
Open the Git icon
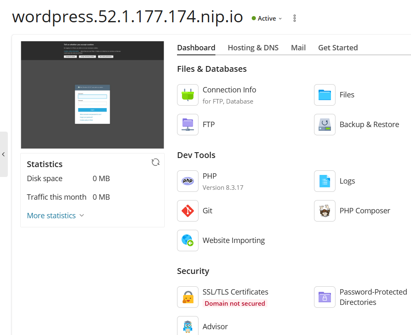(x=188, y=211)
